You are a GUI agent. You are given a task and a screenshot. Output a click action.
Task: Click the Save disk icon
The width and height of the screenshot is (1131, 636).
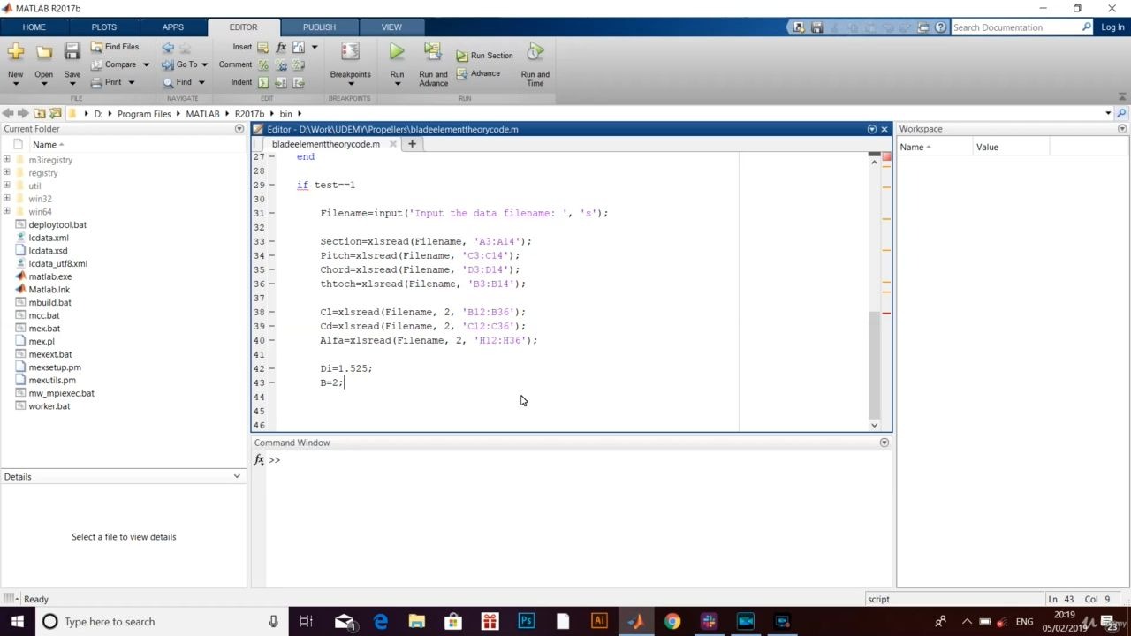pos(72,52)
